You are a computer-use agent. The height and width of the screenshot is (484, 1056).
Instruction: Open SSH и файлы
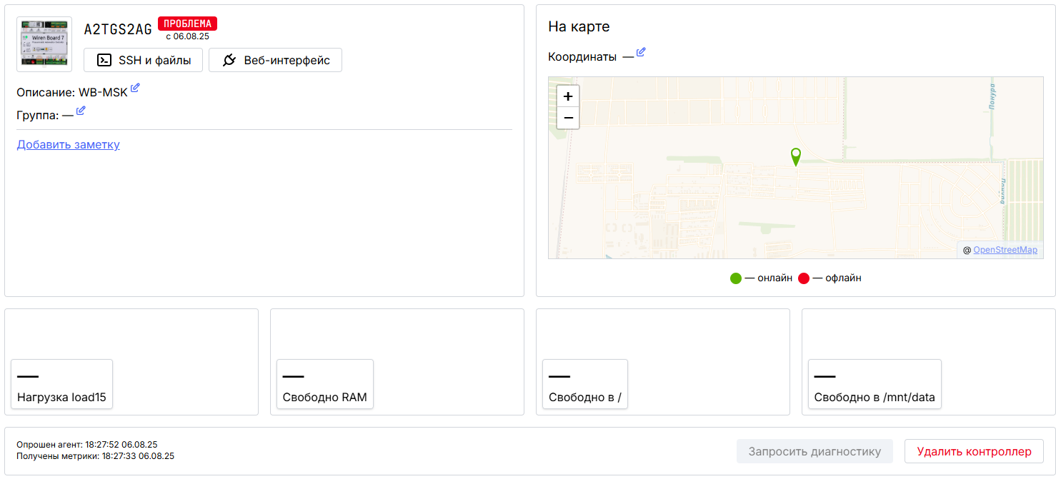tap(144, 61)
